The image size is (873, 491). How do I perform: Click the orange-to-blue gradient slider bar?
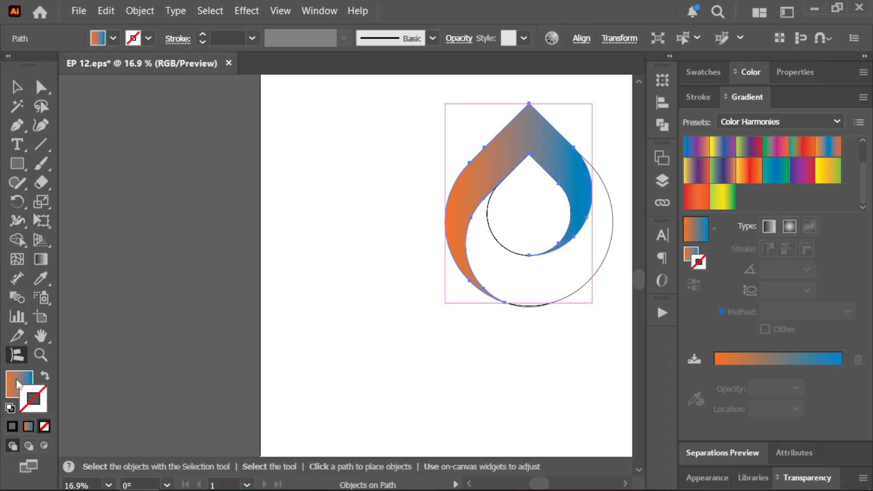tap(778, 359)
